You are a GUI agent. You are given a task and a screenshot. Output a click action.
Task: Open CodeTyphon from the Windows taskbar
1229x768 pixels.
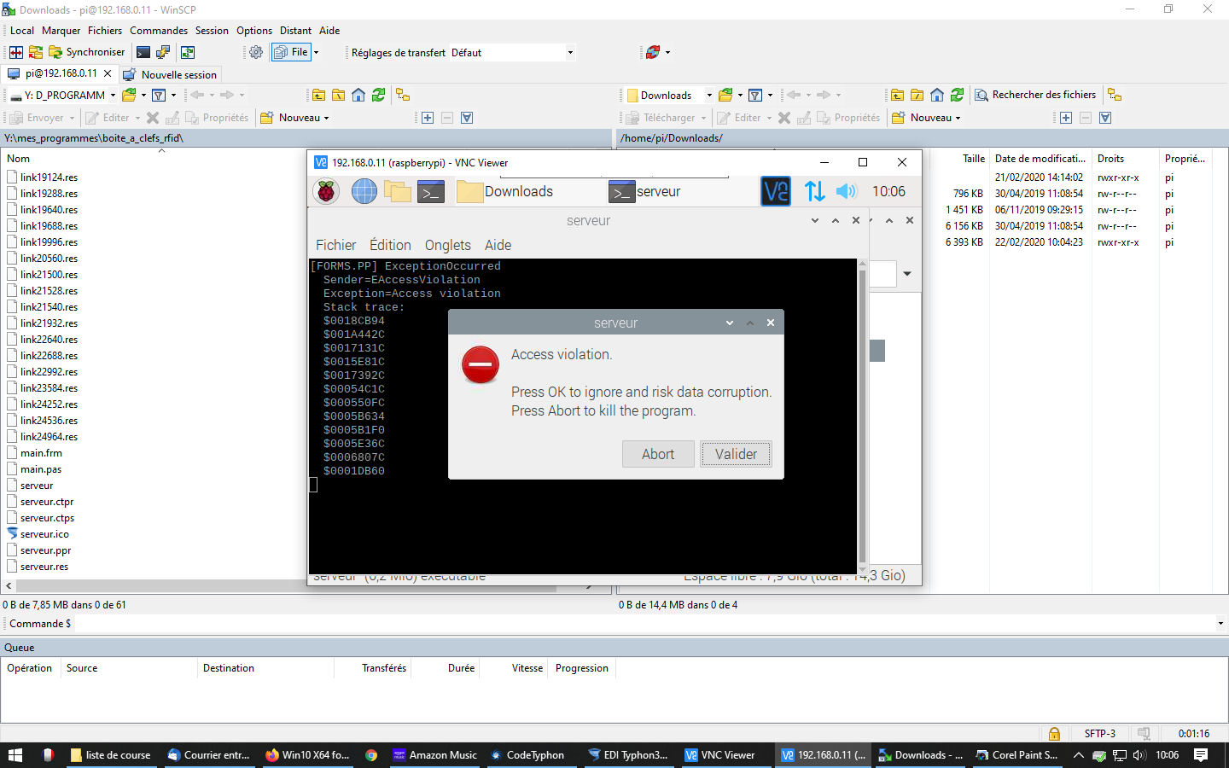(527, 755)
